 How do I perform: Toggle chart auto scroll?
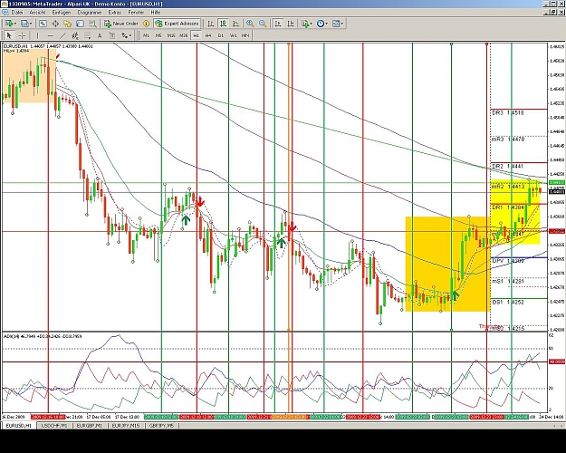point(278,24)
